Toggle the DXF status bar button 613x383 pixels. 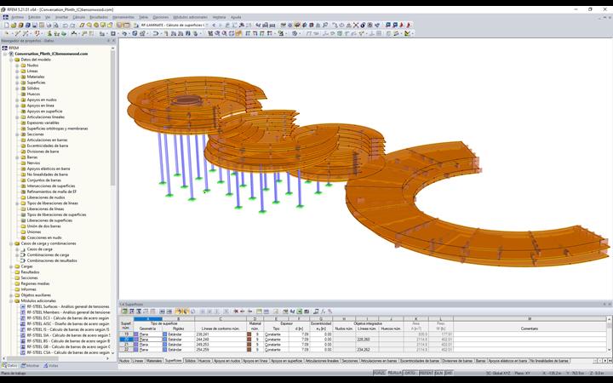point(449,374)
